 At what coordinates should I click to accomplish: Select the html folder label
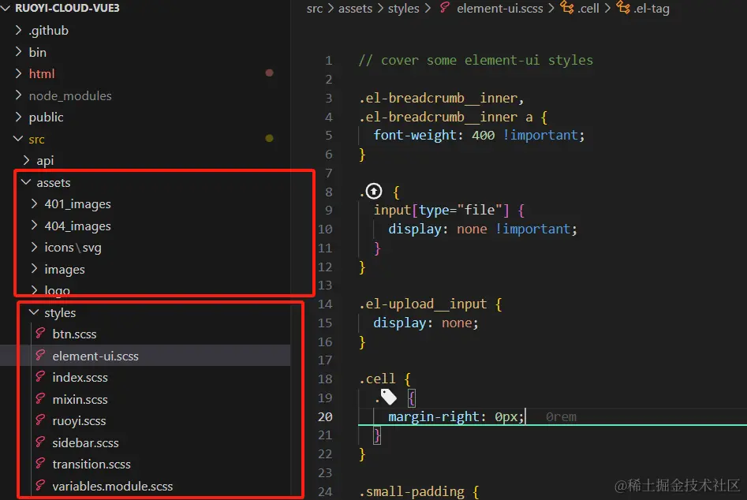(x=42, y=74)
